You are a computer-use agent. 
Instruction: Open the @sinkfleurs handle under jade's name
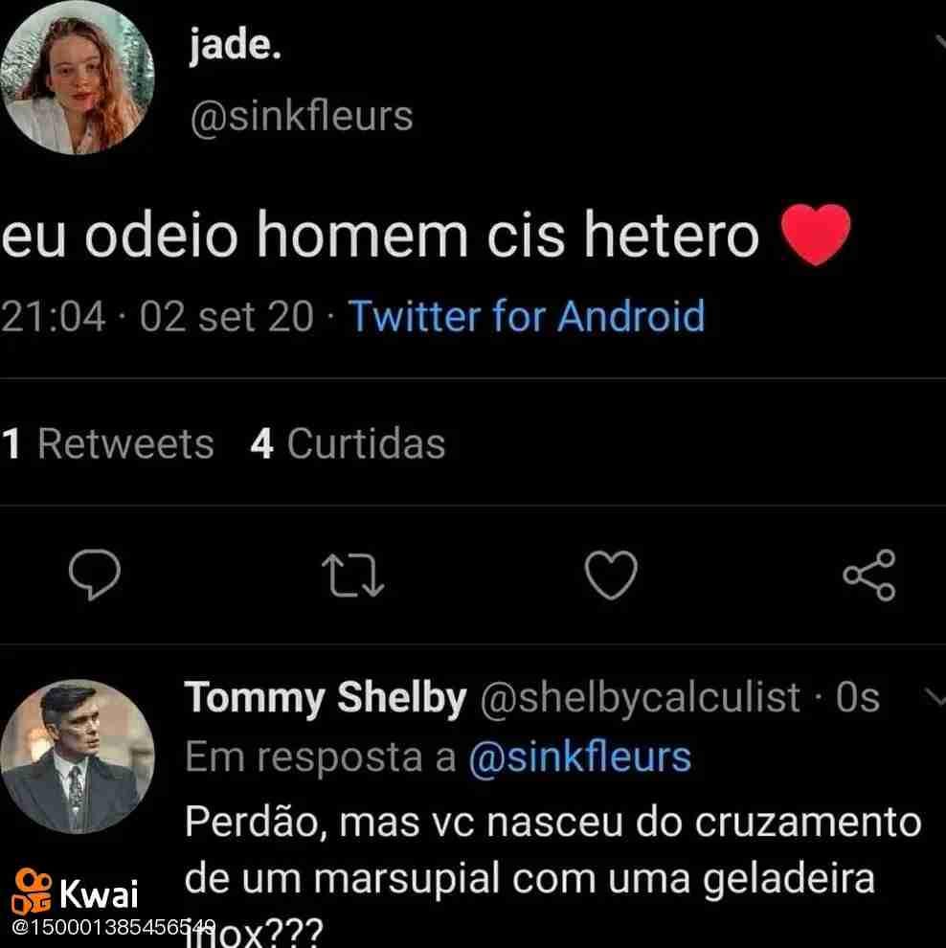point(302,117)
